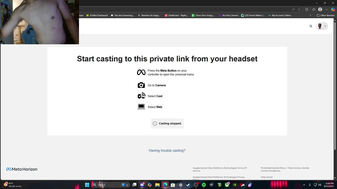Expand bookmarks overflow chevron
337x189 pixels.
(310, 15)
